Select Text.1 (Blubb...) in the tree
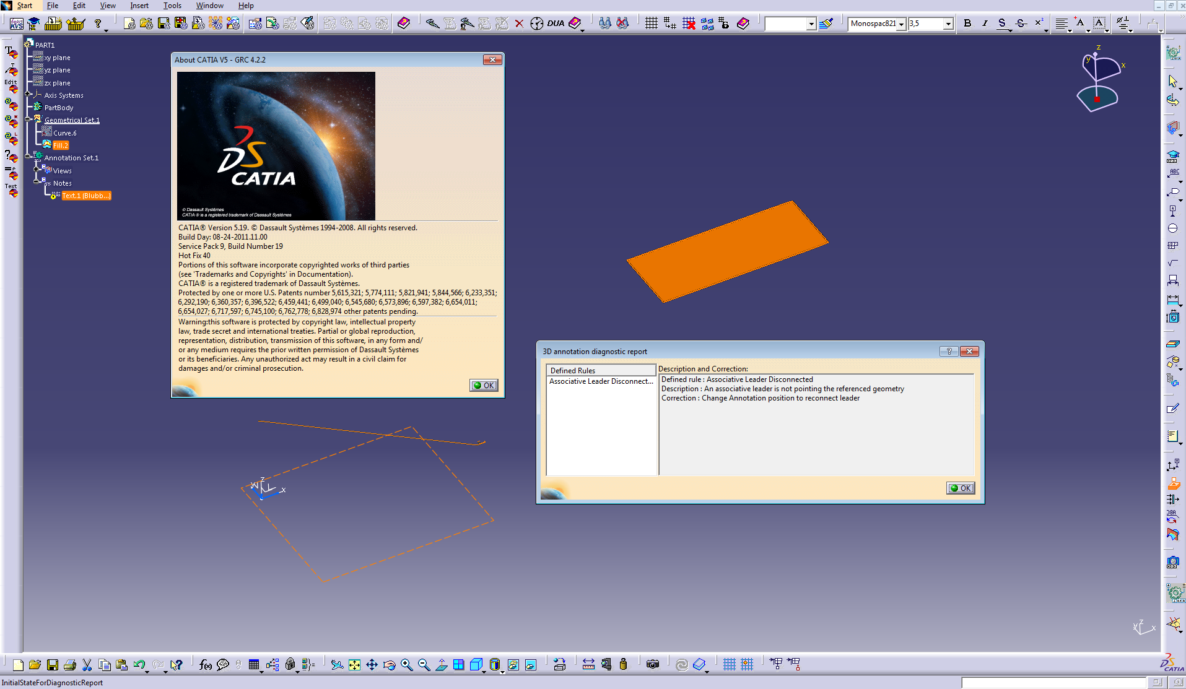 86,196
